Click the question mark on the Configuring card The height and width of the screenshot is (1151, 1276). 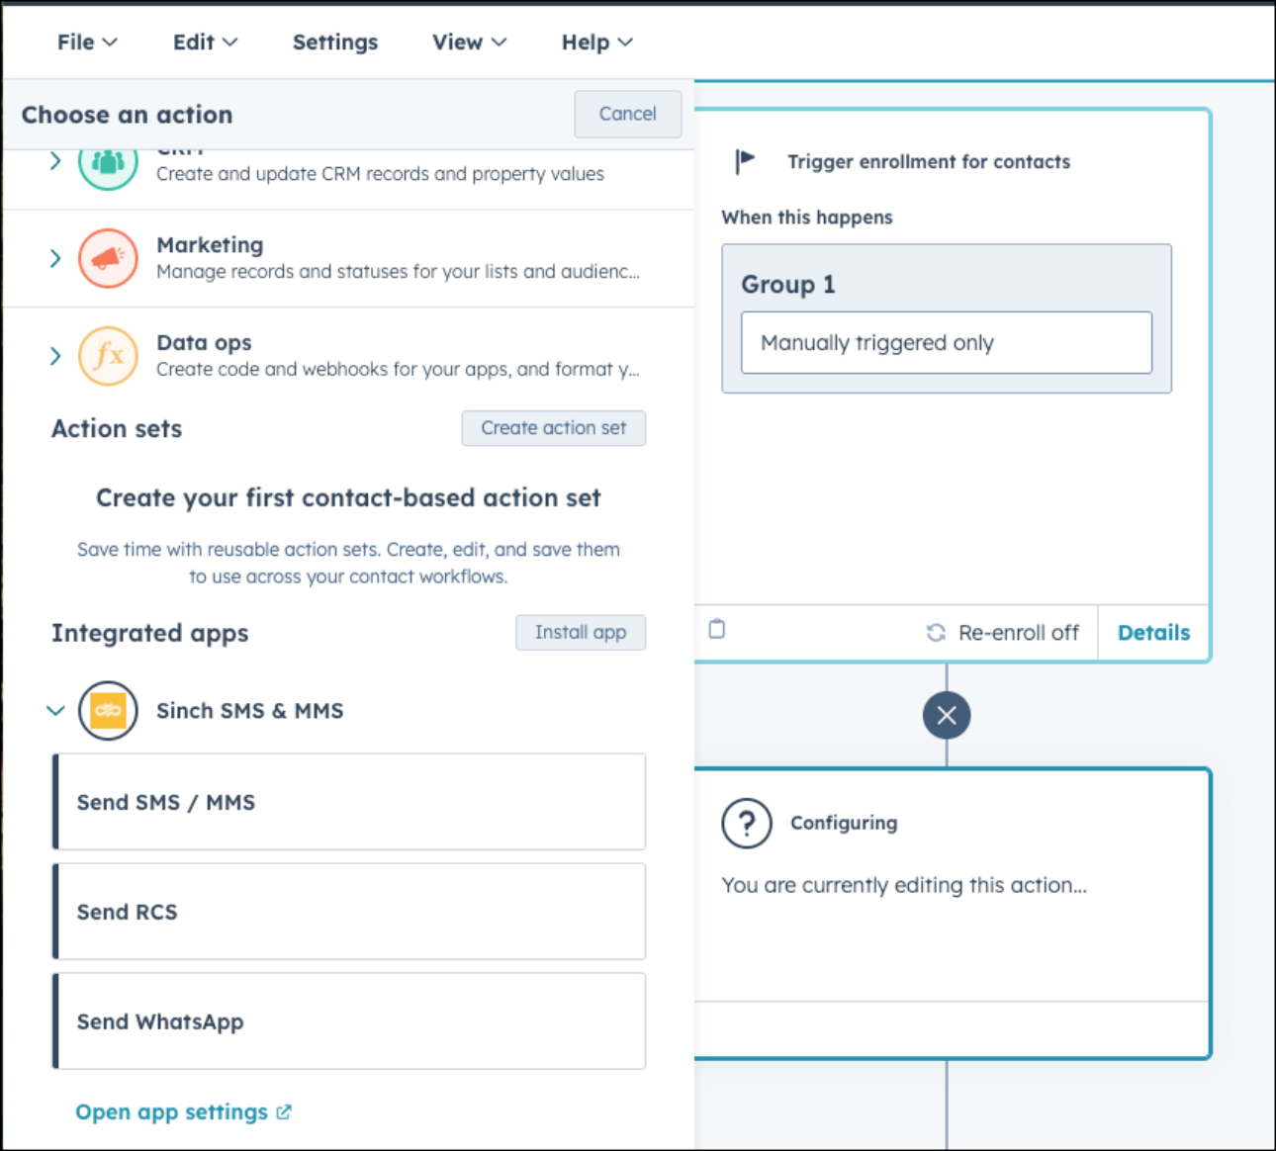click(747, 822)
